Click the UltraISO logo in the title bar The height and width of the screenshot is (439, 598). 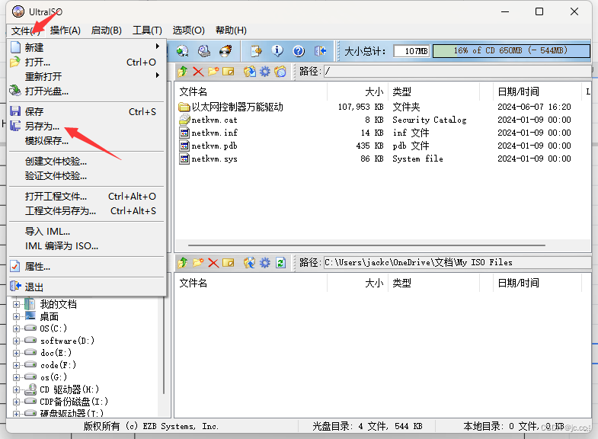[18, 11]
